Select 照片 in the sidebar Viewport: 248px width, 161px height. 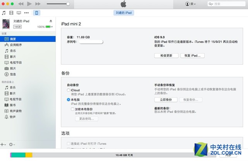tap(28, 69)
